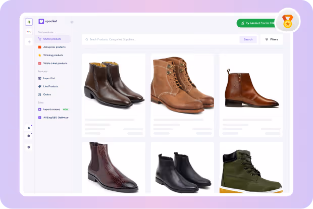Click the NEW badge beside Import reviews

coord(66,110)
